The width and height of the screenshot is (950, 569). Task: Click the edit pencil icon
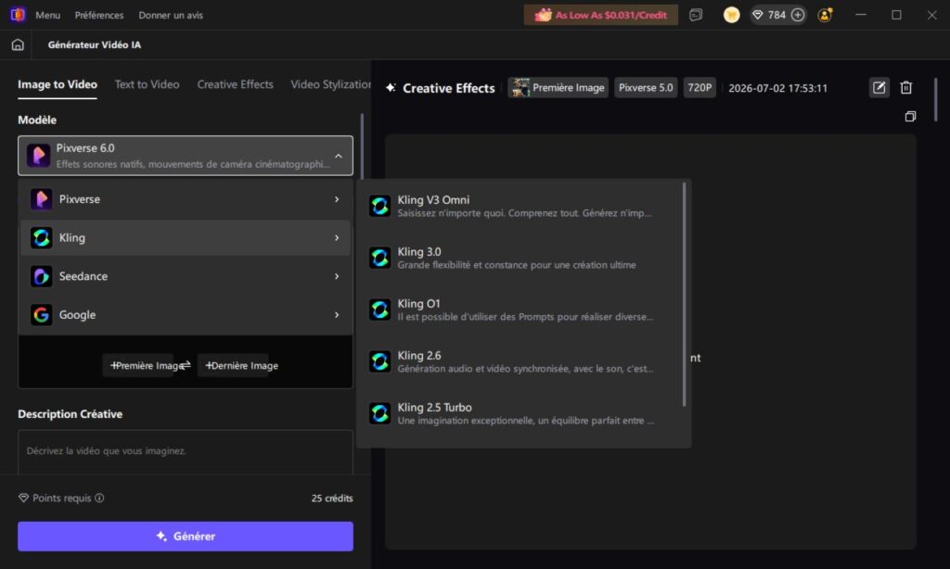pyautogui.click(x=879, y=88)
